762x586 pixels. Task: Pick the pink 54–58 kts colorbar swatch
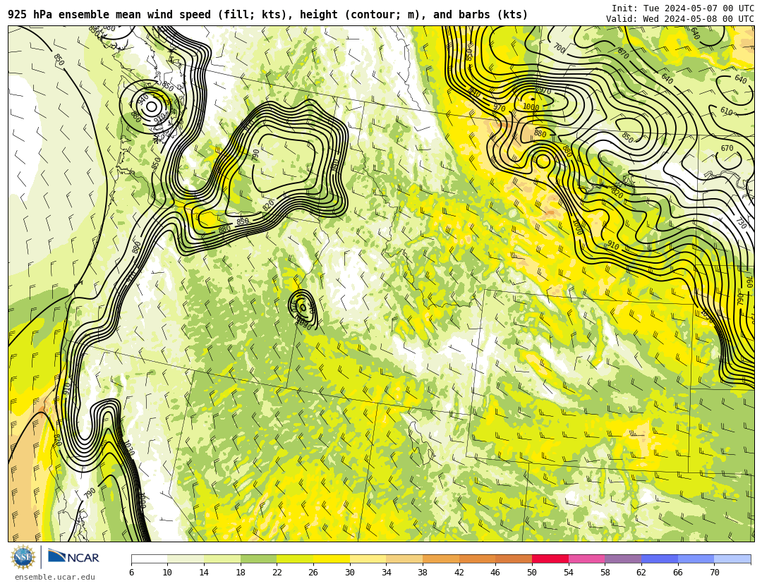coord(586,558)
